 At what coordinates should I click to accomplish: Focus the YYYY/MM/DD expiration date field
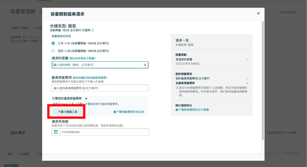[105, 132]
